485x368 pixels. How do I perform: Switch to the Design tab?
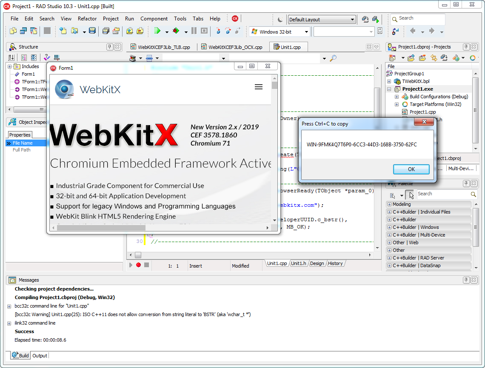pyautogui.click(x=317, y=263)
